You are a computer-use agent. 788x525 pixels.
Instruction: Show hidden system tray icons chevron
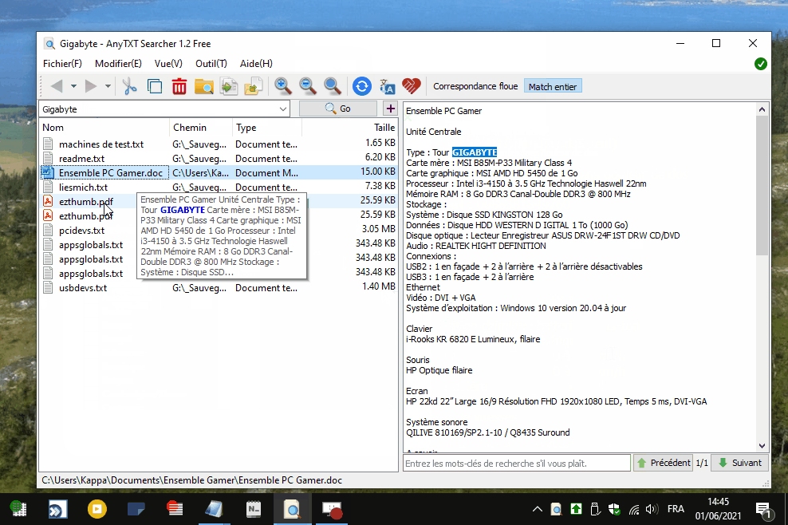(x=538, y=509)
